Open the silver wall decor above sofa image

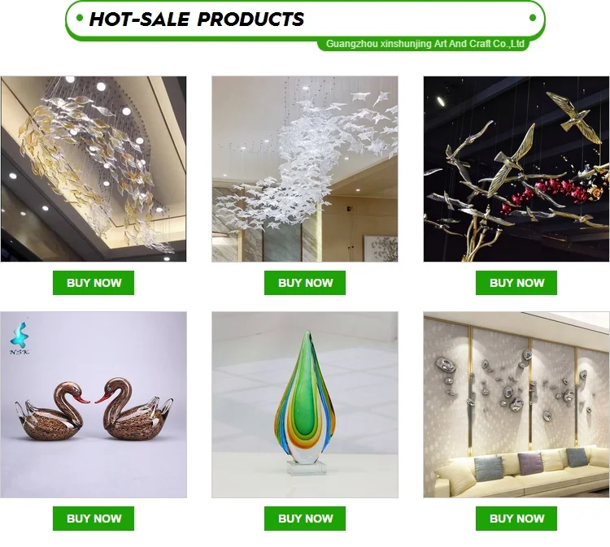click(x=516, y=404)
